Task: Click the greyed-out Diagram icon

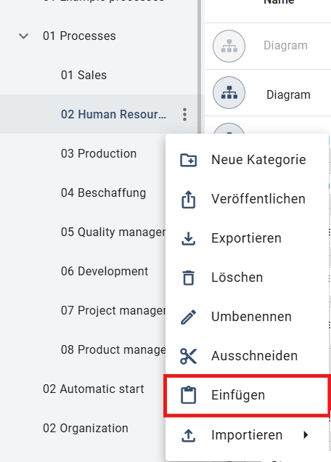Action: coord(229,46)
